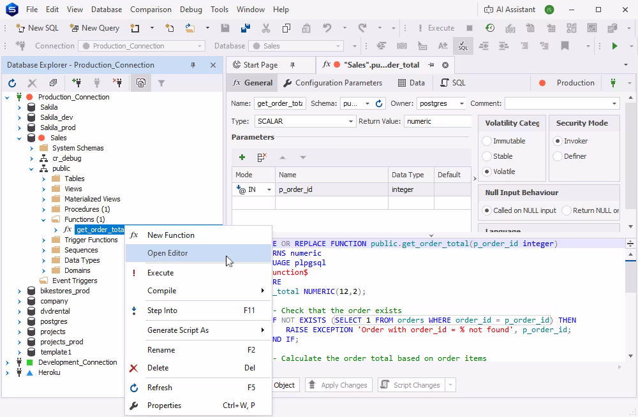Expand the Procedures (1) folder
The width and height of the screenshot is (638, 417).
click(x=43, y=210)
